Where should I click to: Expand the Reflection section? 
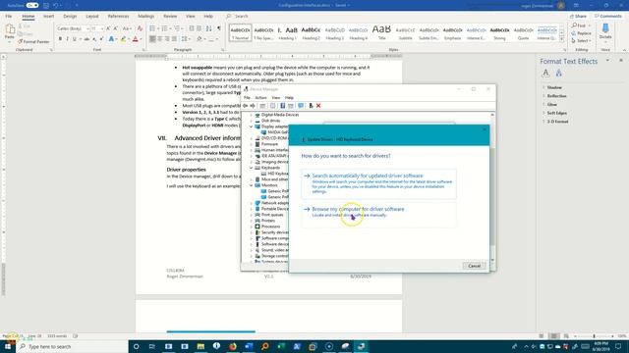click(x=557, y=96)
